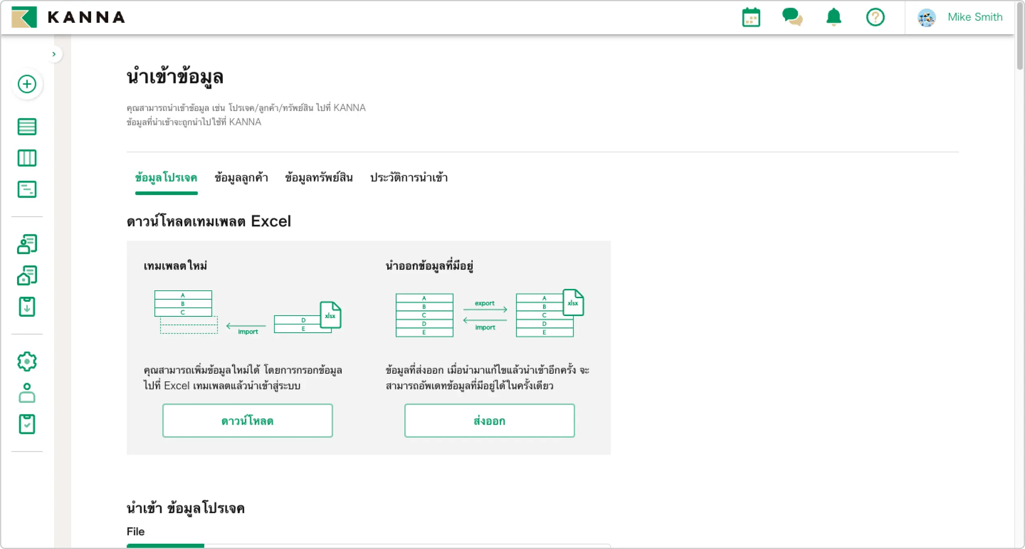Open chat messages icon
The image size is (1025, 549).
(792, 17)
